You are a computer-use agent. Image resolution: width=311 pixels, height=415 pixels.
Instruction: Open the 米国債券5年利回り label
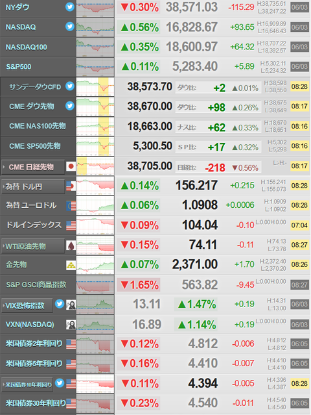point(34,364)
